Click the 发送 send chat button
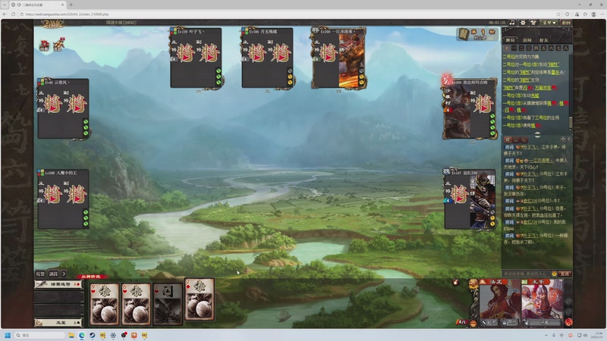Image resolution: width=607 pixels, height=341 pixels. point(565,274)
